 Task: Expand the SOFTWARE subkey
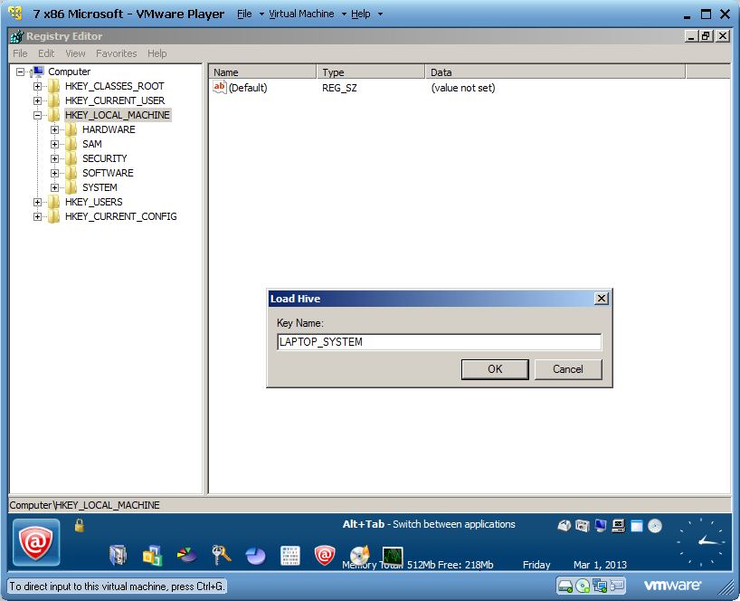click(55, 173)
